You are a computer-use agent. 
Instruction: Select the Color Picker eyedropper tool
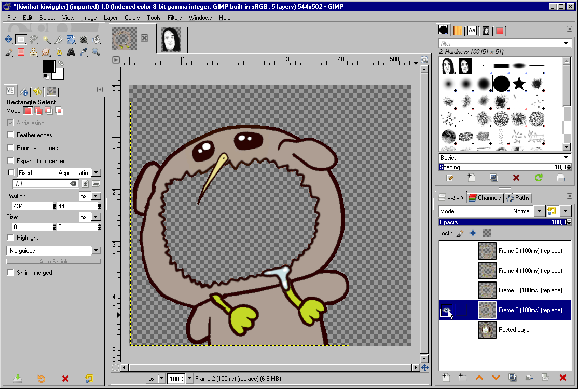point(84,52)
